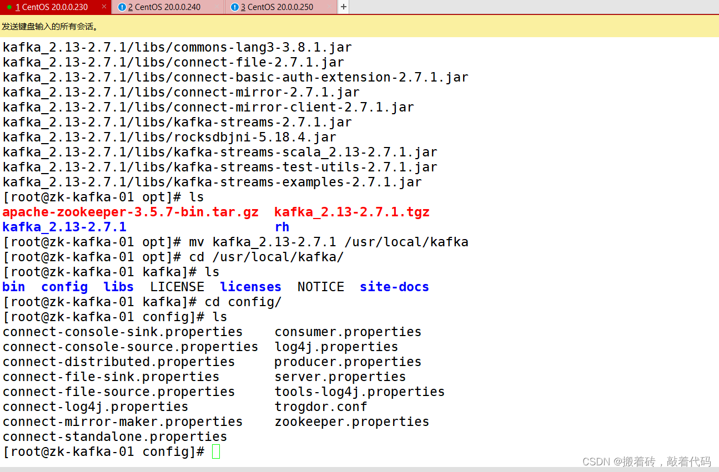The height and width of the screenshot is (472, 719).
Task: Click connect-standalone.properties file name
Action: 115,437
